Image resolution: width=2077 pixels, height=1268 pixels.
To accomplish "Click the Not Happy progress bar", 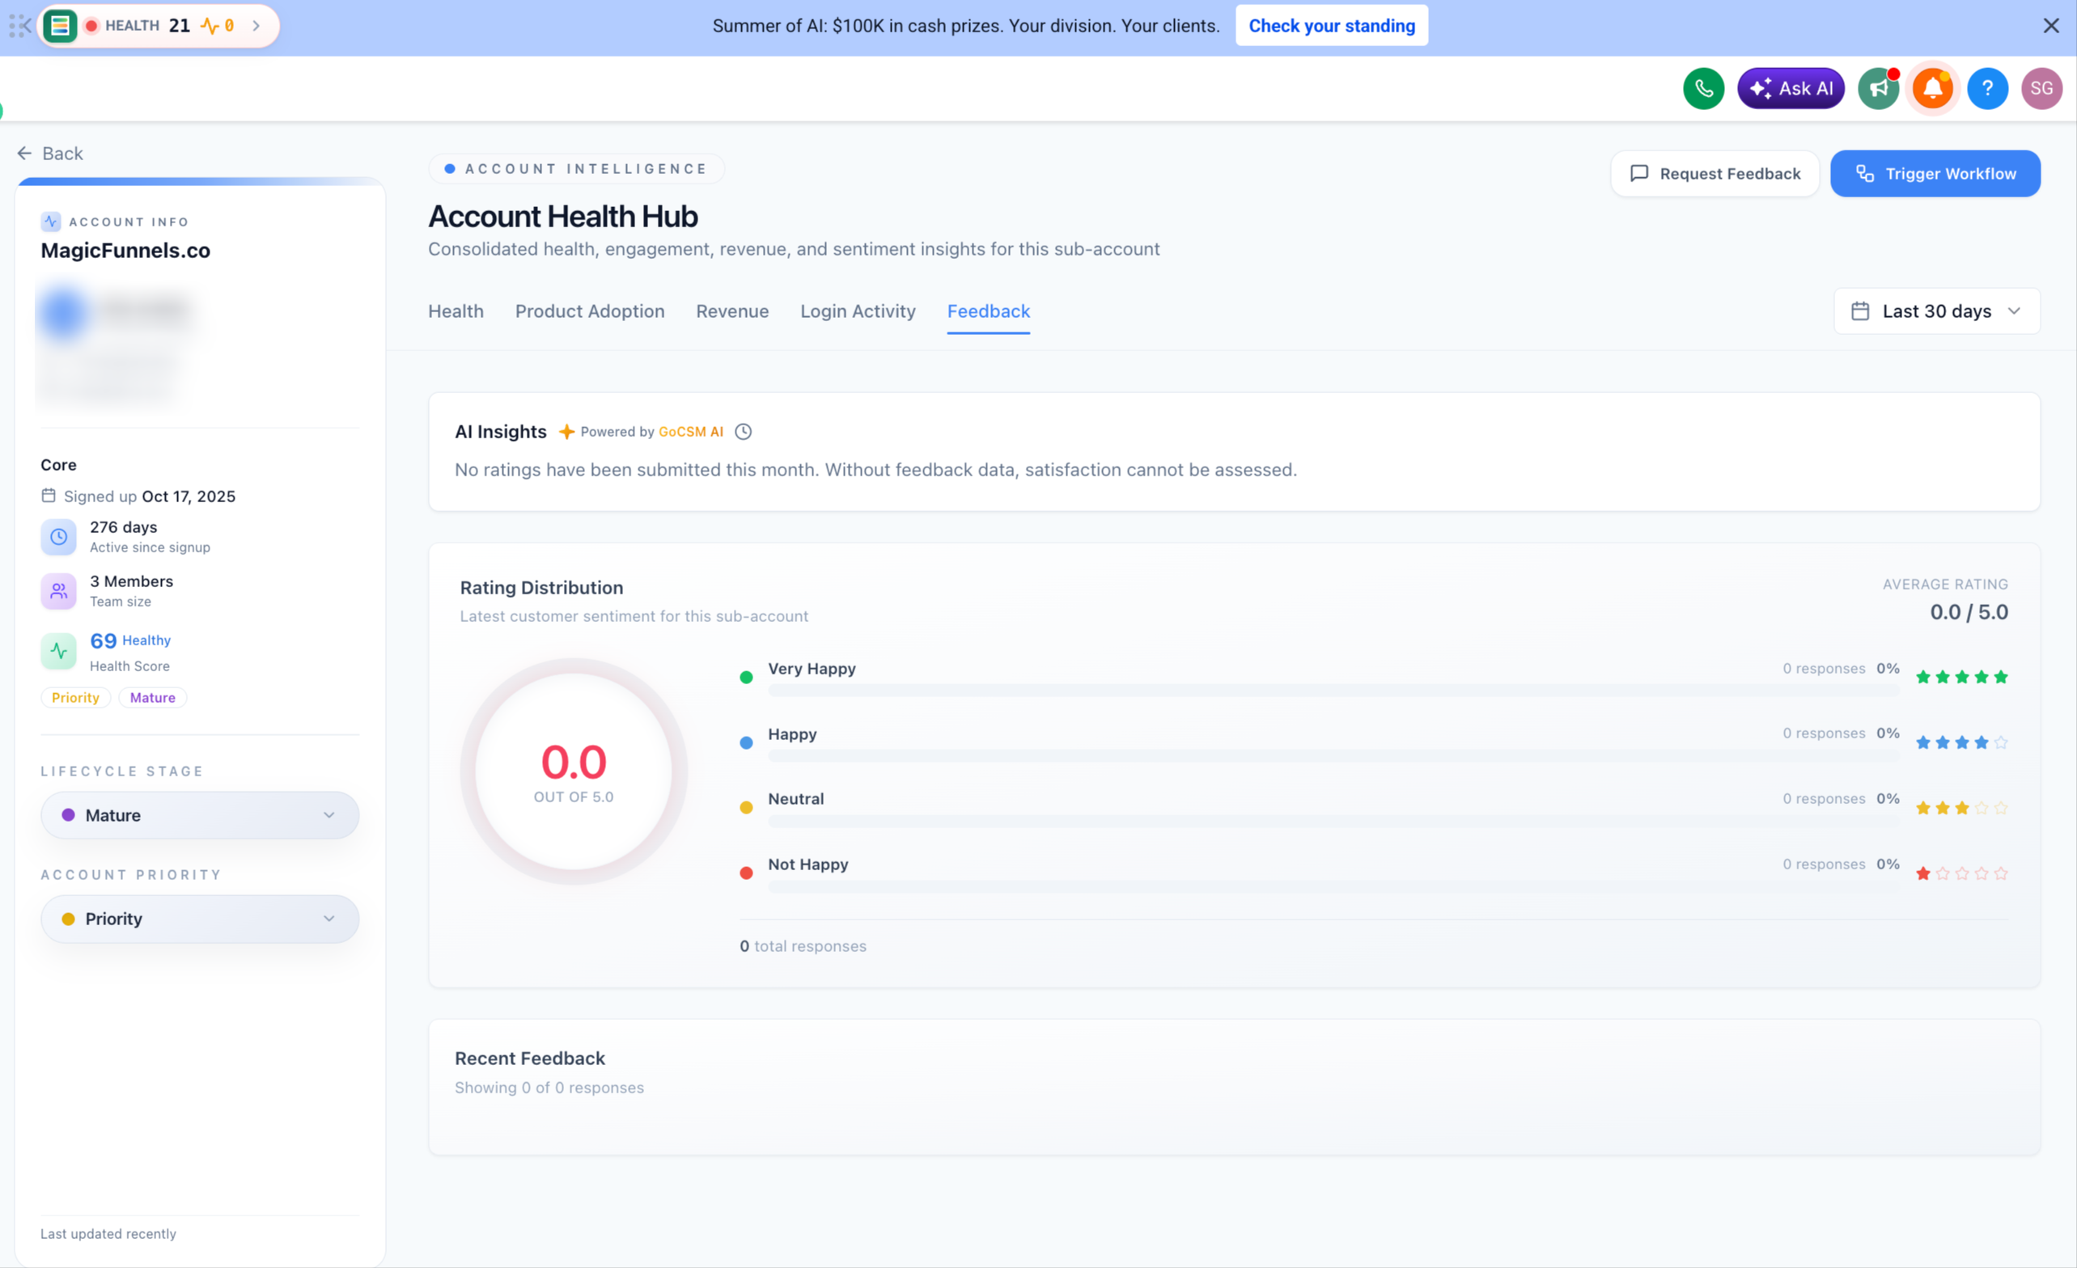I will [x=1333, y=887].
